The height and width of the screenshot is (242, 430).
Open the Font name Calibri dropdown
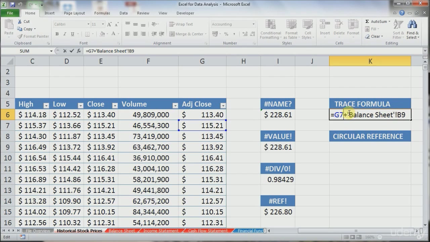click(88, 24)
